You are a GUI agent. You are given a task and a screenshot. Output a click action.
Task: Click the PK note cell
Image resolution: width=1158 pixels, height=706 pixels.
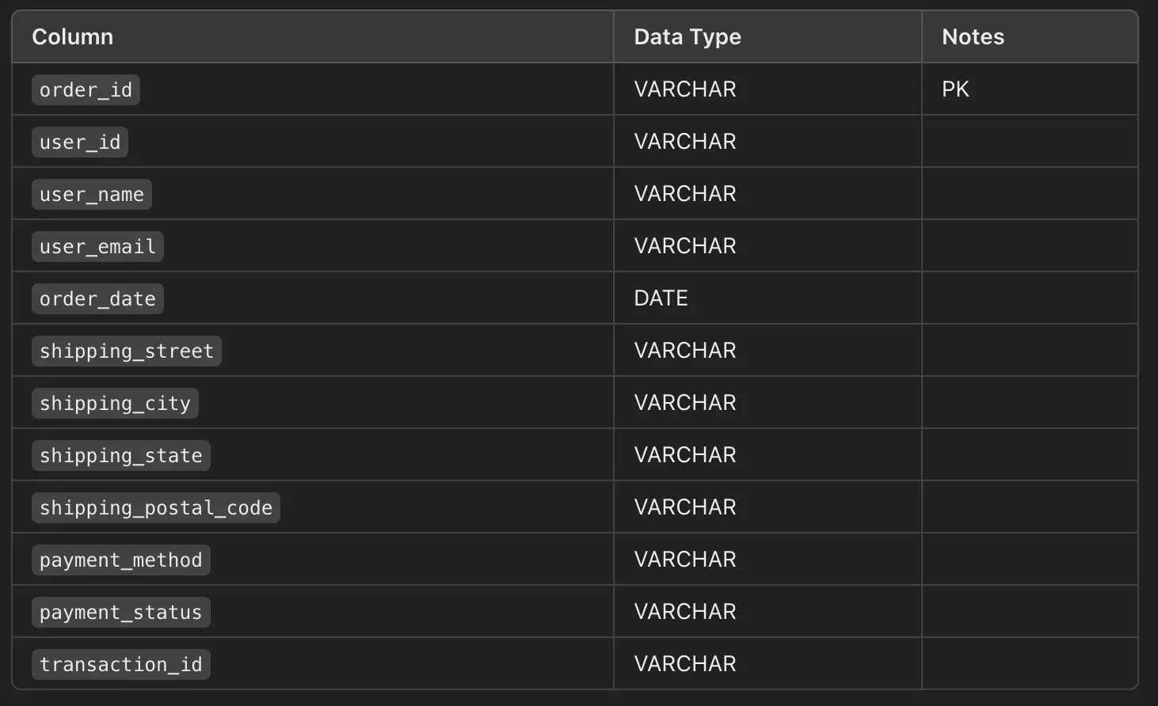click(x=955, y=89)
